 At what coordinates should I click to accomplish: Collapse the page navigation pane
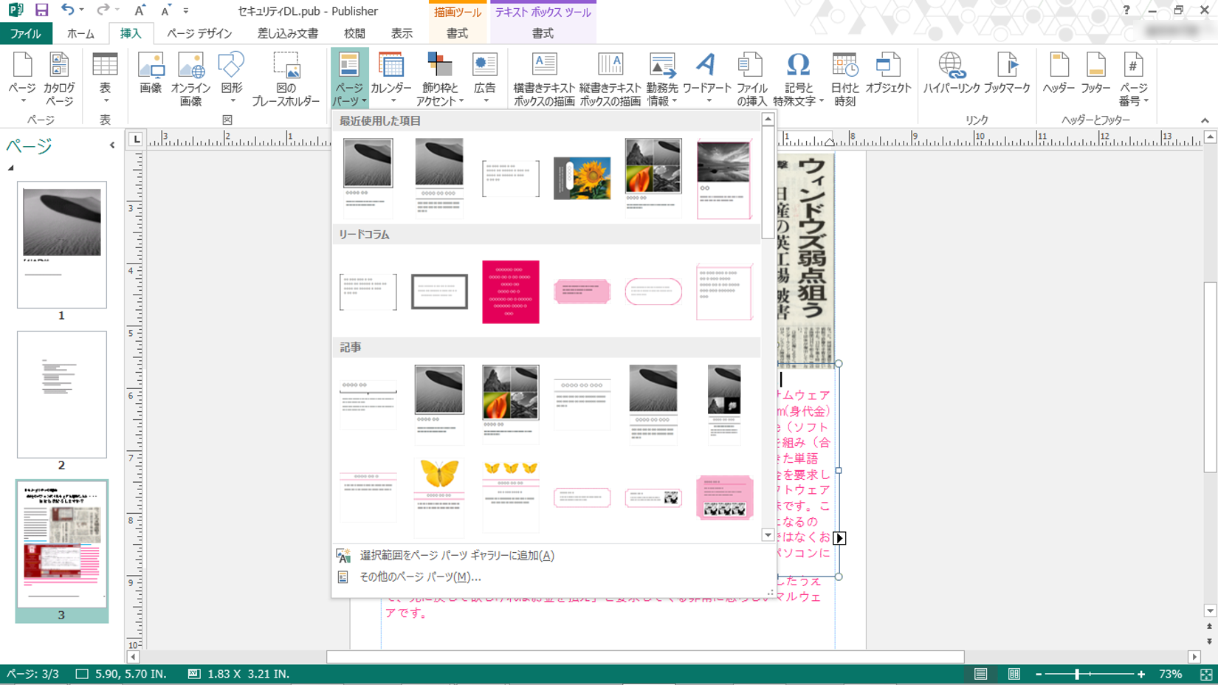pyautogui.click(x=112, y=145)
